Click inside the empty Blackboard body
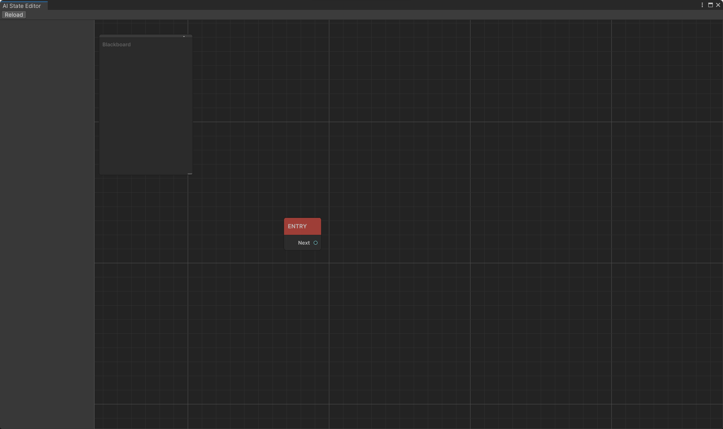The image size is (723, 429). click(146, 113)
